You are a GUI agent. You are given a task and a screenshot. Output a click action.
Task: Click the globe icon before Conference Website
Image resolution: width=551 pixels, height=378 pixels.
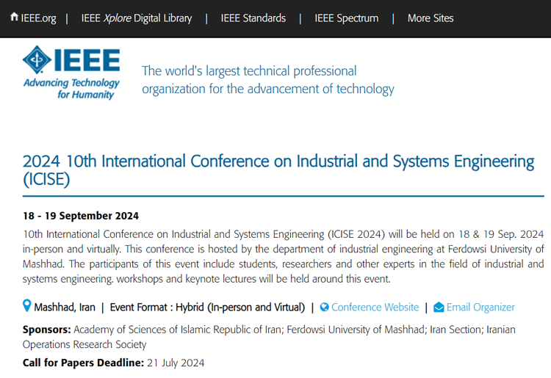click(324, 307)
